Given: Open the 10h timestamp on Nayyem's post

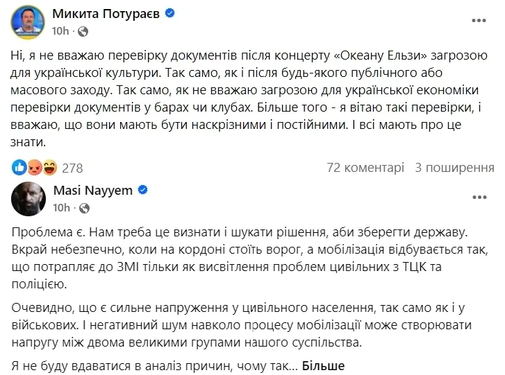Looking at the screenshot, I should [61, 207].
